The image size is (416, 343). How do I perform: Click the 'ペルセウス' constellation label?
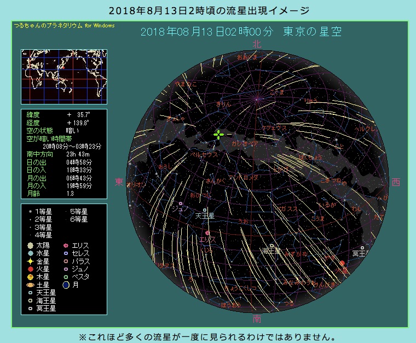click(x=204, y=154)
